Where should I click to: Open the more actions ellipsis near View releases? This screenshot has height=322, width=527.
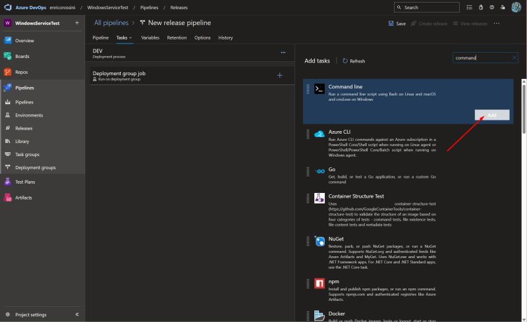[x=497, y=24]
